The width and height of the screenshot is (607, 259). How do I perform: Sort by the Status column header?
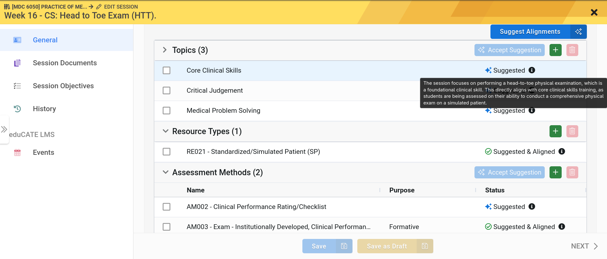(x=495, y=190)
